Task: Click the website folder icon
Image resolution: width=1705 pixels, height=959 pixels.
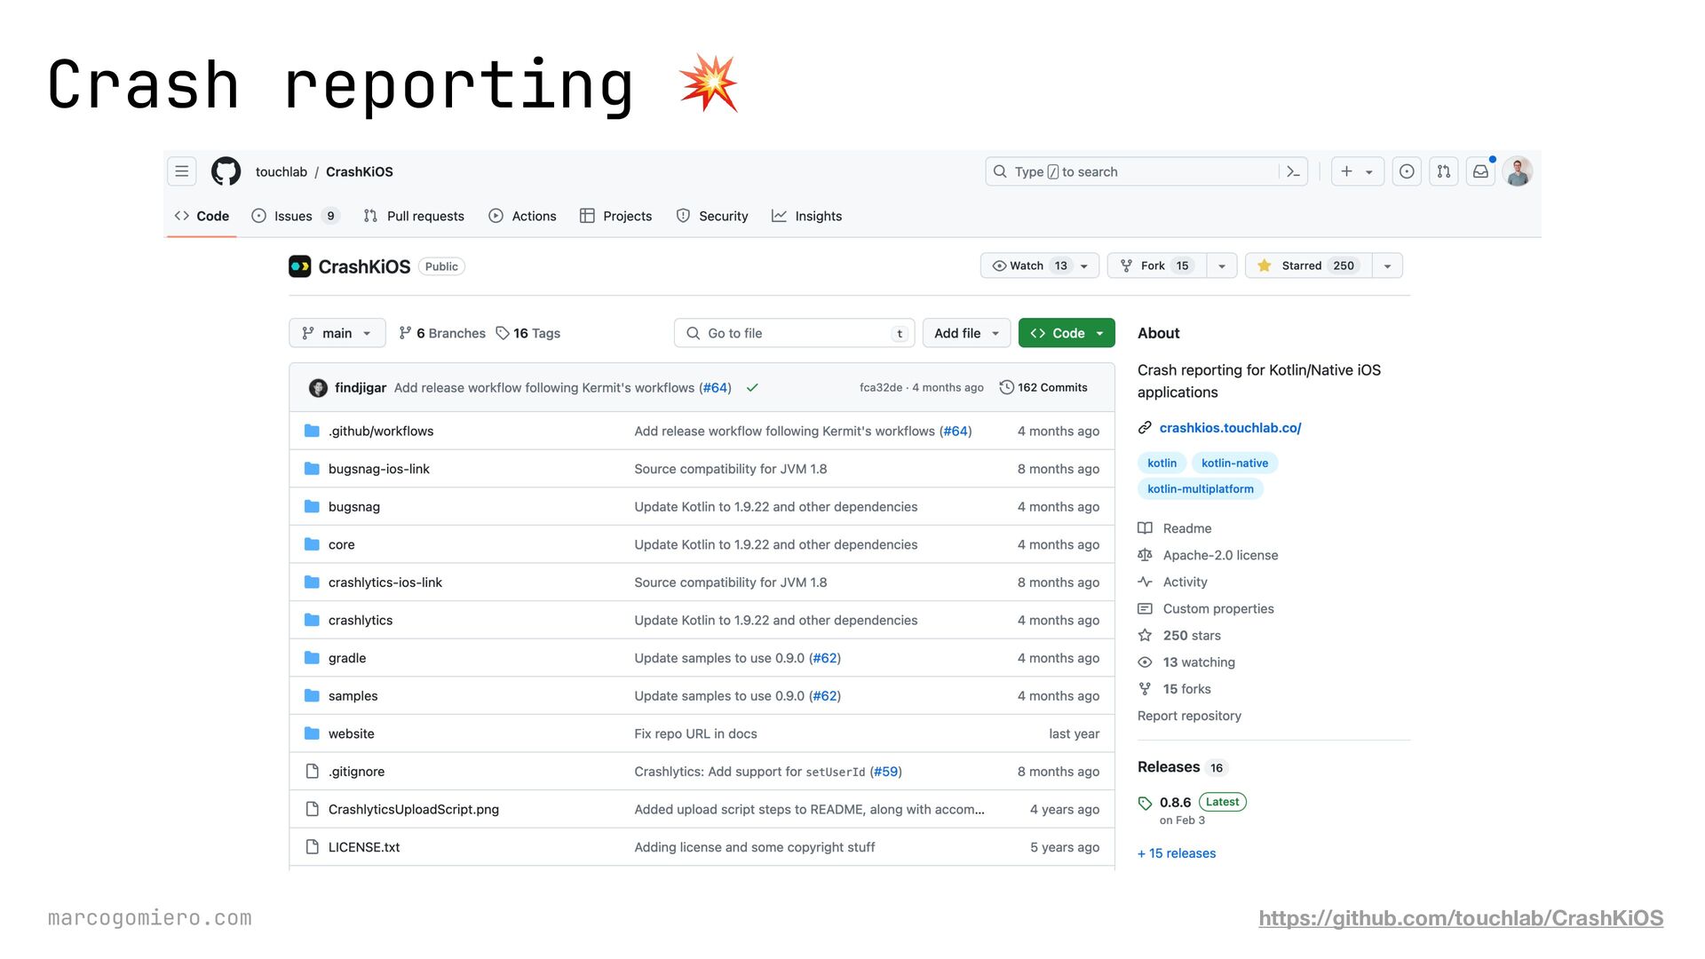Action: pyautogui.click(x=312, y=733)
